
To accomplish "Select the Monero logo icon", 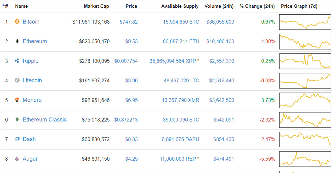I will tap(17, 100).
